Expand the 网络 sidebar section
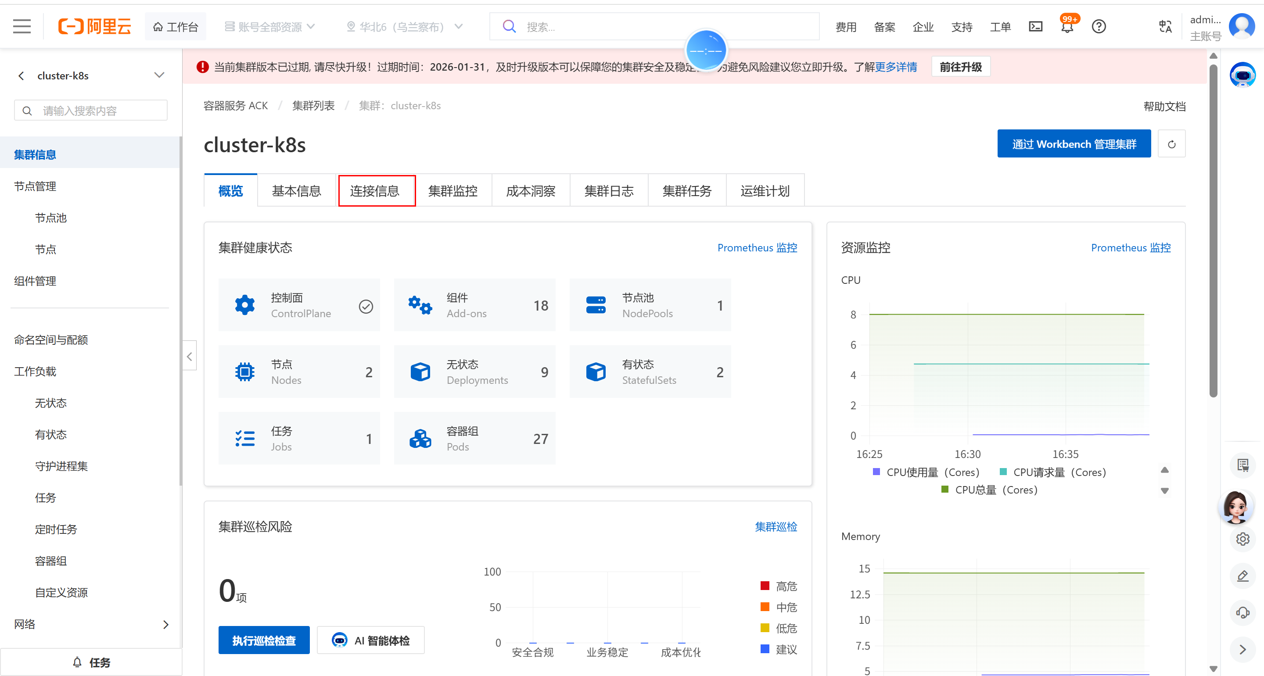This screenshot has width=1264, height=676. [x=166, y=625]
